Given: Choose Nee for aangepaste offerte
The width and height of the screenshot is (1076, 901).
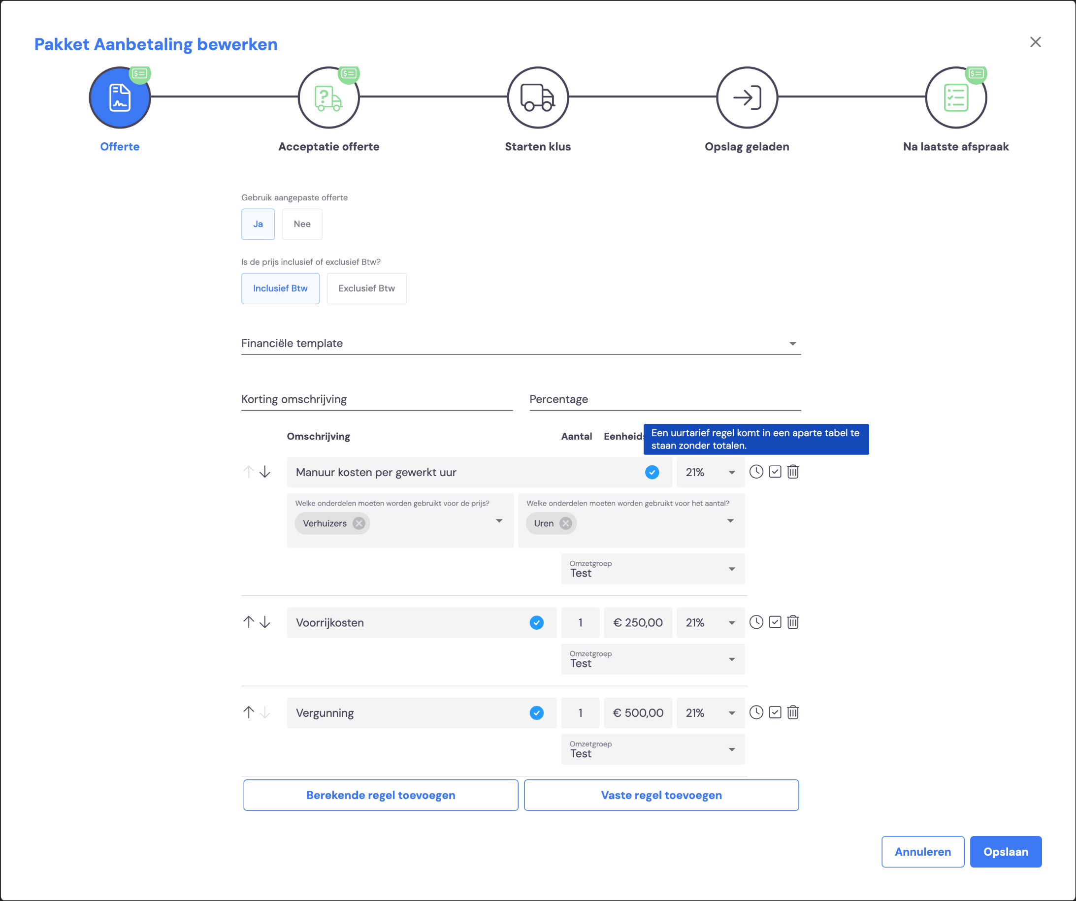Looking at the screenshot, I should pos(302,224).
